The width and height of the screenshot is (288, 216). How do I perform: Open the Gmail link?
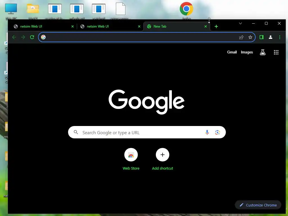(232, 52)
